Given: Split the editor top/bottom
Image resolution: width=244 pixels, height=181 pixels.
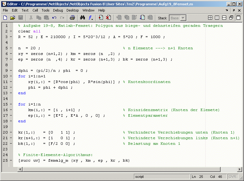Looking at the screenshot, I should pos(224,18).
